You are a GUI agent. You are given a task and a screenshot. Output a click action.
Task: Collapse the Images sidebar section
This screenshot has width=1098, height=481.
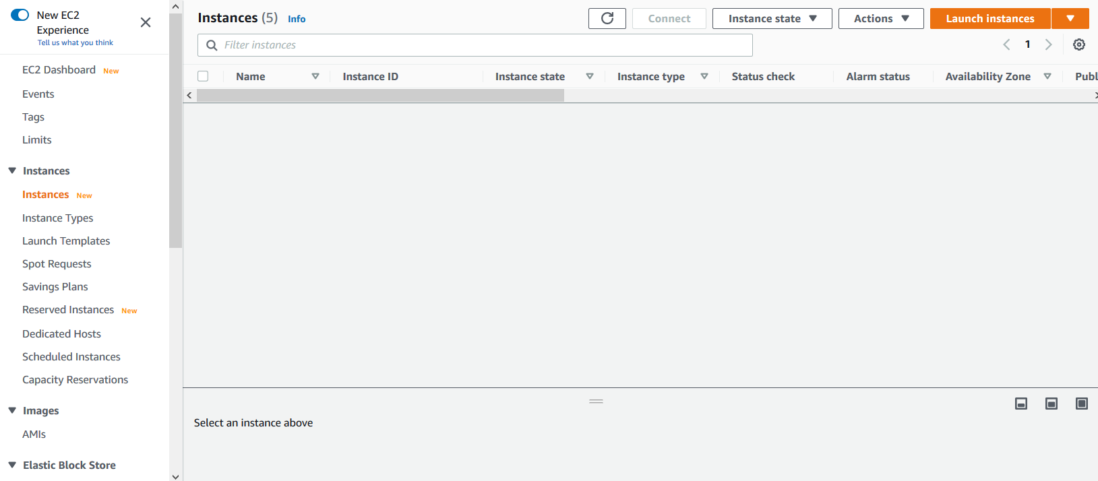tap(12, 410)
